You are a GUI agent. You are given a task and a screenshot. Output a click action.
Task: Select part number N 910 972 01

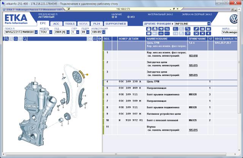[x=131, y=120]
